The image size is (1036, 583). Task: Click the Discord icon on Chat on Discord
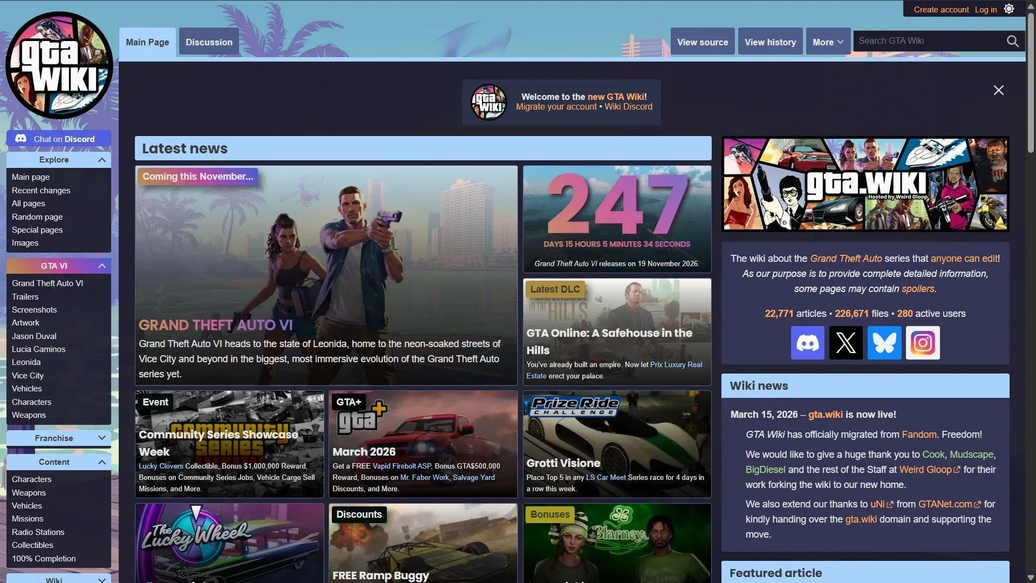(x=21, y=138)
